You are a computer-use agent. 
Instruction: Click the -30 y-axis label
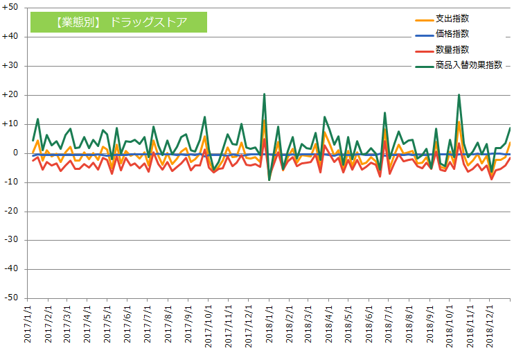pyautogui.click(x=11, y=239)
